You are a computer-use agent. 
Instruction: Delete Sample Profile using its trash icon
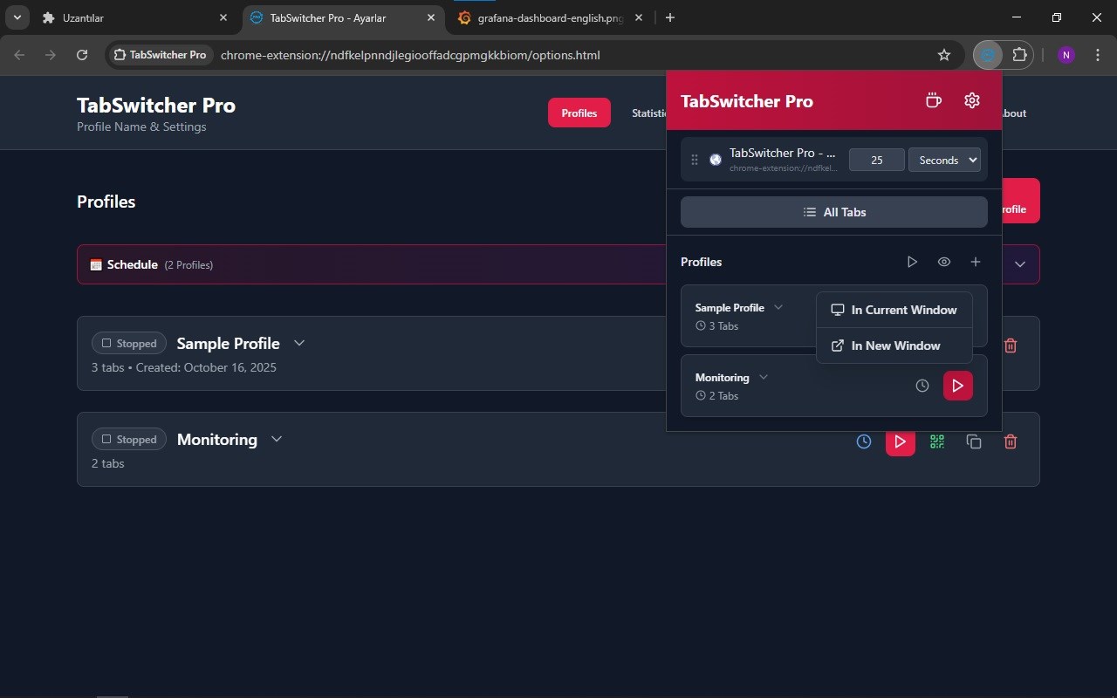[1011, 346]
